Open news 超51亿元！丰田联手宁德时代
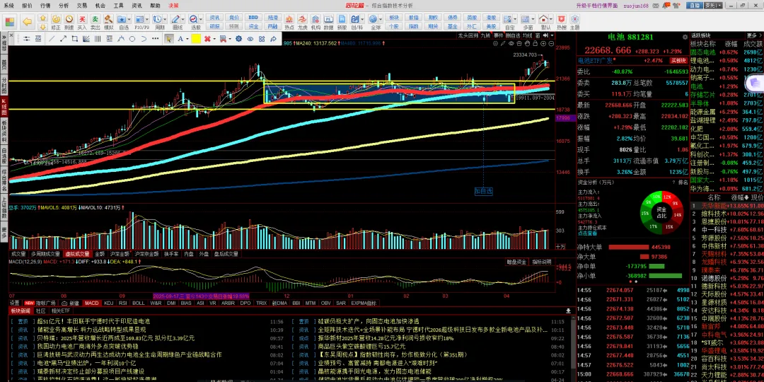Screen dimensions: 764x382 [93, 322]
